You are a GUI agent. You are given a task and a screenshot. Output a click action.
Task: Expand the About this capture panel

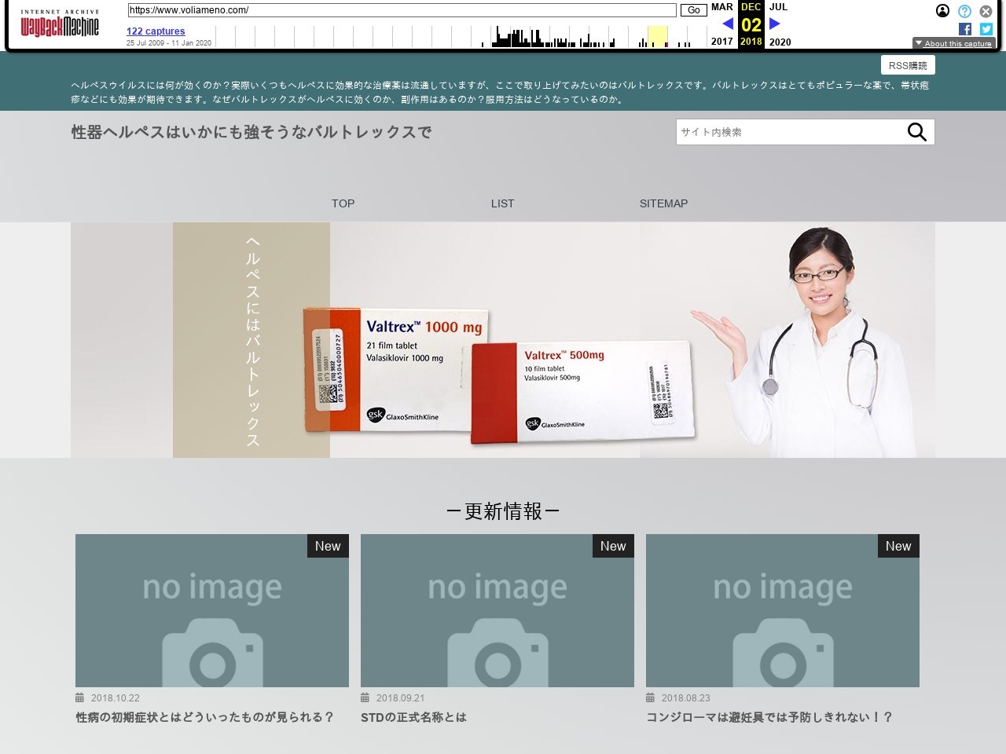[953, 43]
